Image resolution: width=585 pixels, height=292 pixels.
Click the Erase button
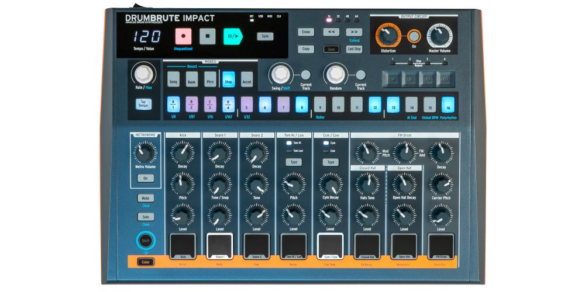(x=306, y=32)
